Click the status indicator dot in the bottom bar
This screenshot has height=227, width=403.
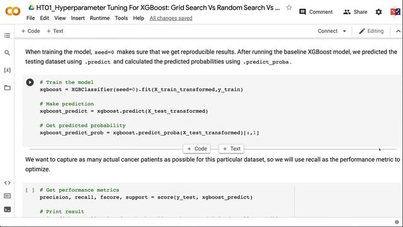[x=397, y=222]
